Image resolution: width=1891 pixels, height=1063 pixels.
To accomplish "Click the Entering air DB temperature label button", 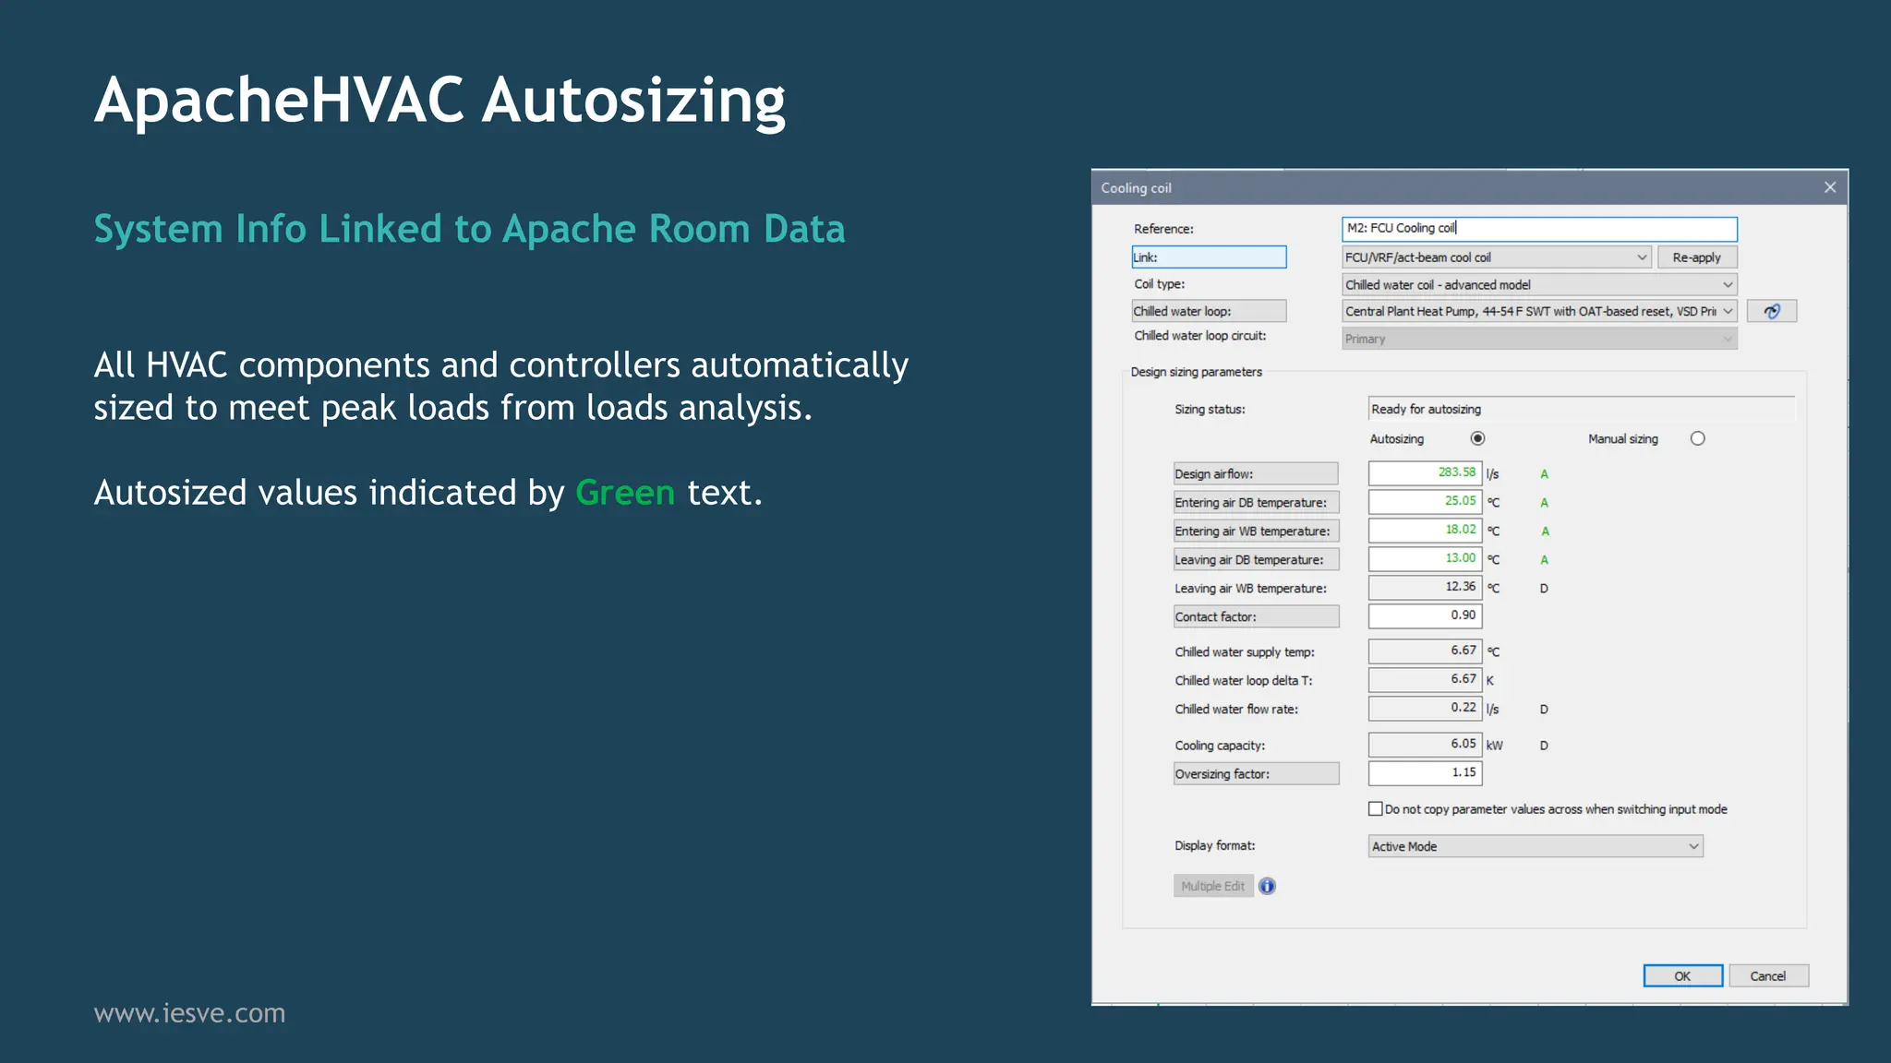I will 1255,502.
